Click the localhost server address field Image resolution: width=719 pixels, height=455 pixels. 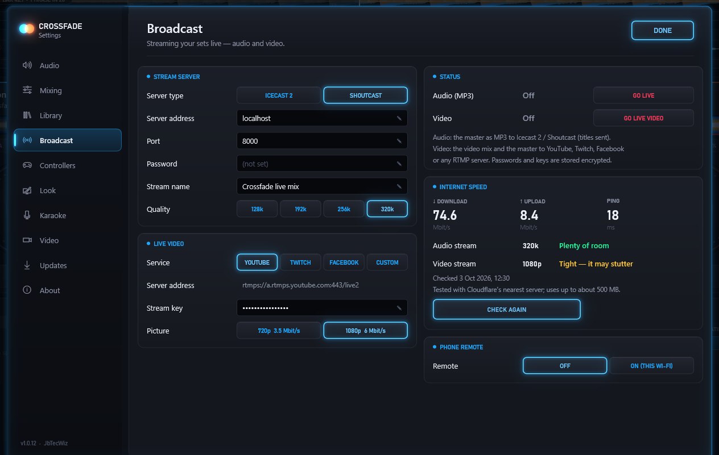coord(322,118)
